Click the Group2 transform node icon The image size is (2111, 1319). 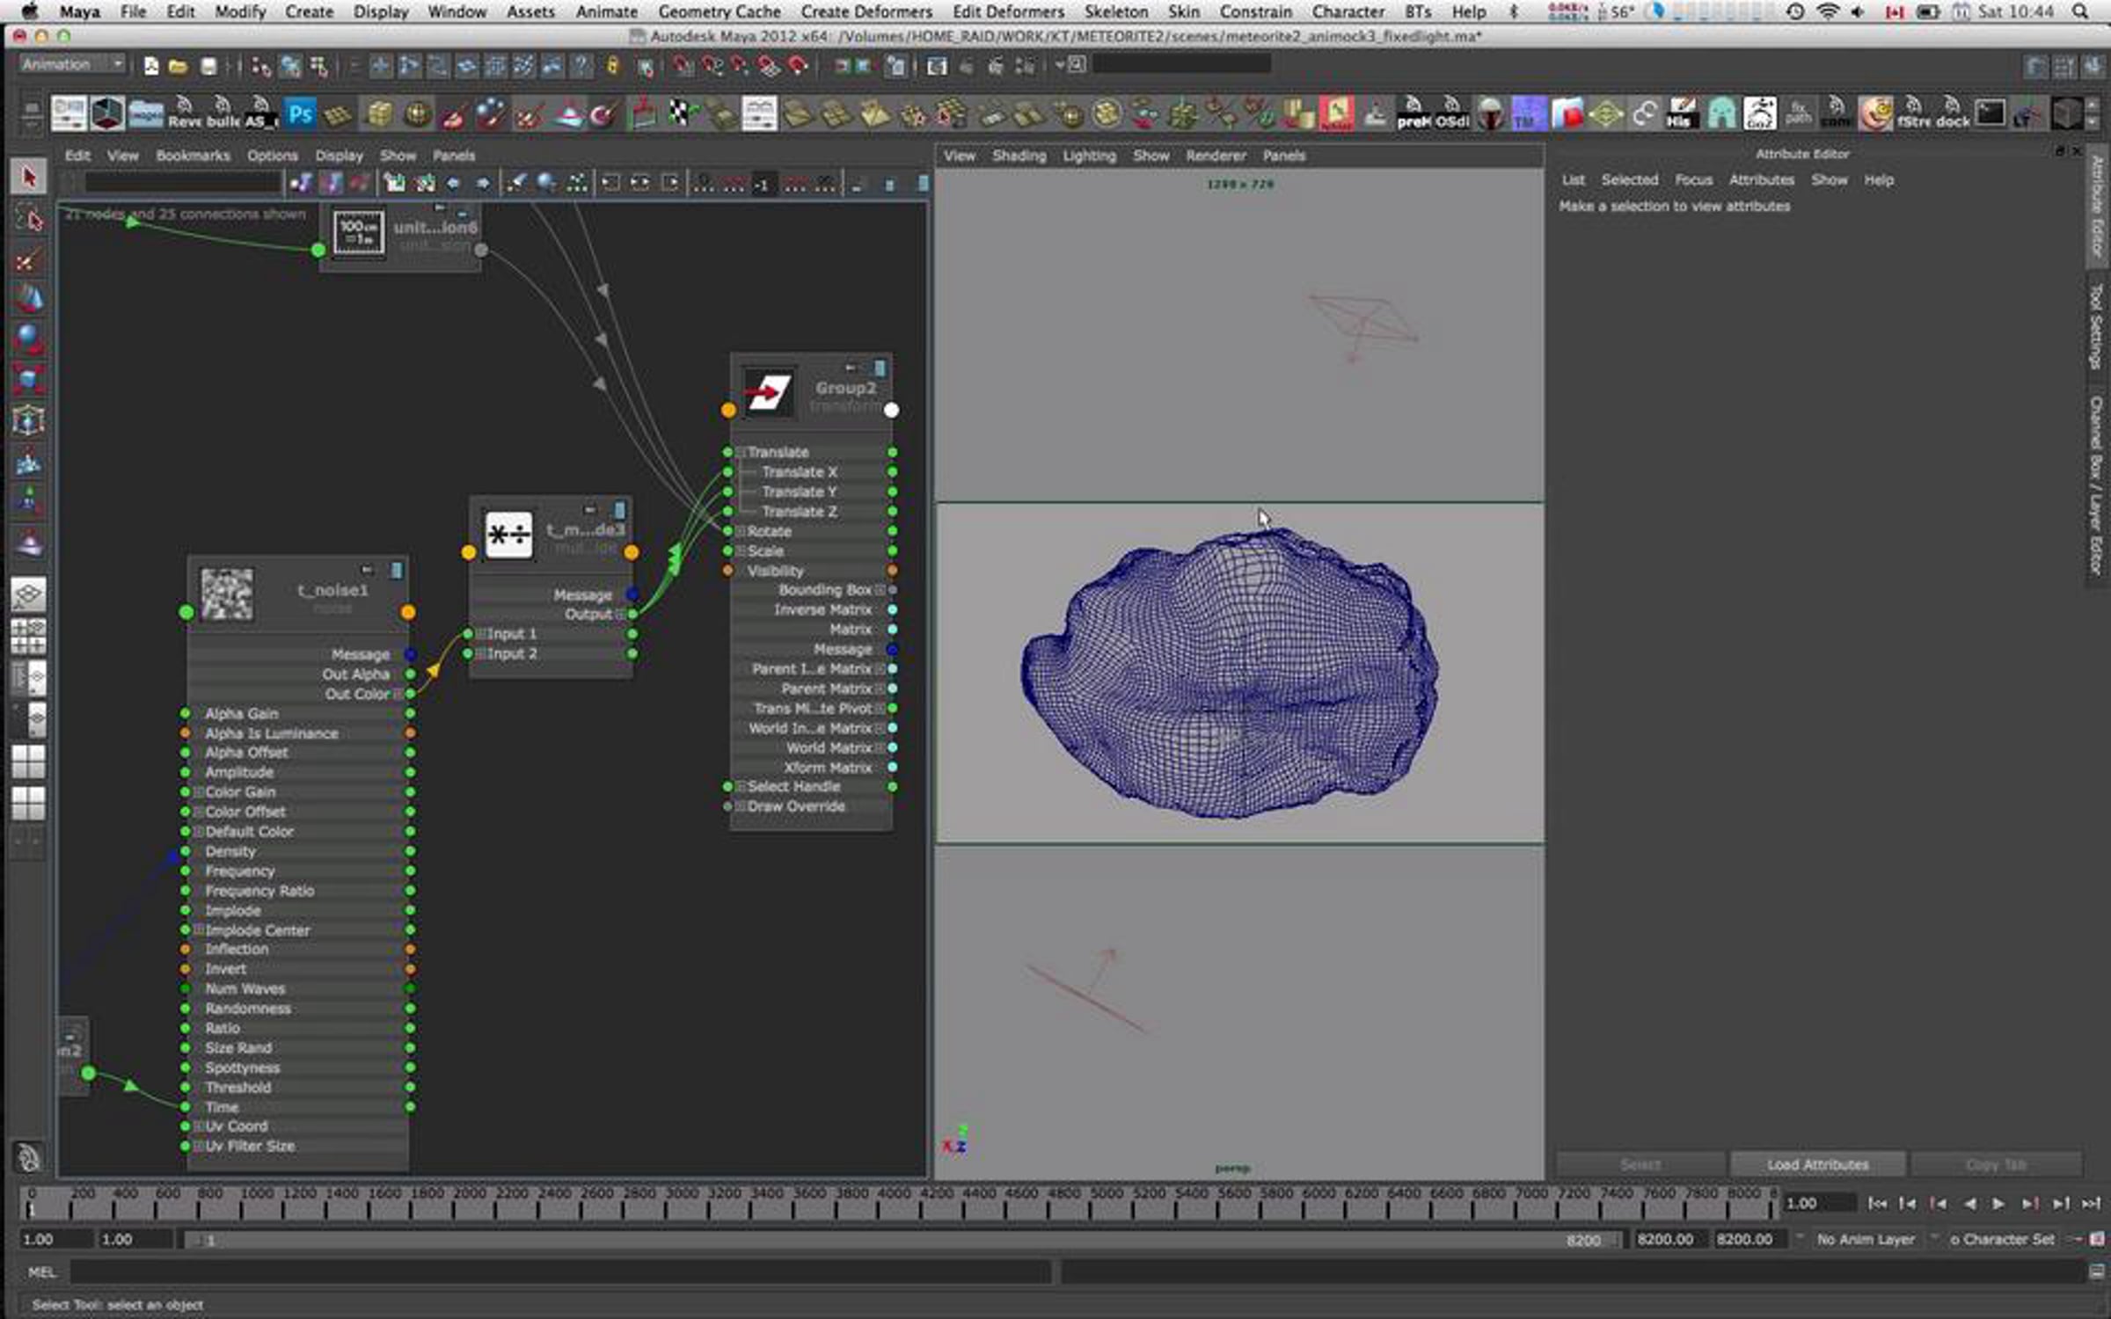768,392
